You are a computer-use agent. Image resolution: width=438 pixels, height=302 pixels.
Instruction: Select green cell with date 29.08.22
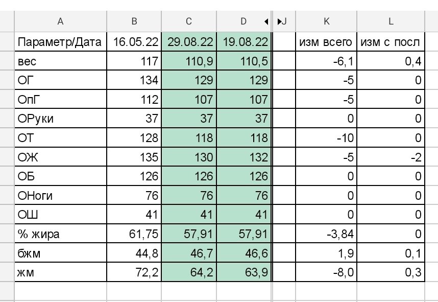pyautogui.click(x=189, y=42)
